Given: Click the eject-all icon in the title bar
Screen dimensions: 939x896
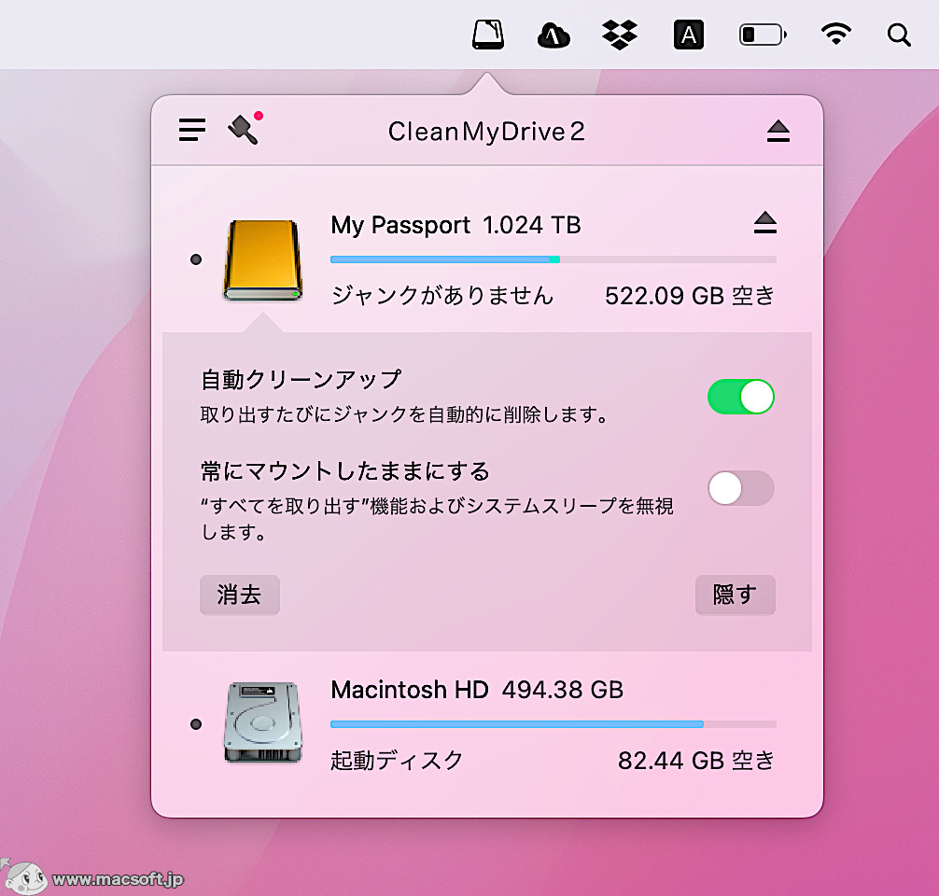Looking at the screenshot, I should [x=779, y=131].
